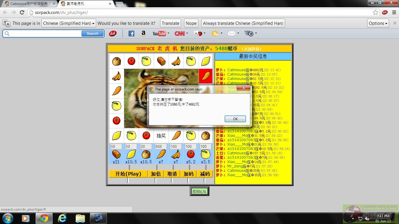The image size is (399, 224).
Task: Expand the Chinese (Simplified Han) language dropdown
Action: tap(69, 23)
